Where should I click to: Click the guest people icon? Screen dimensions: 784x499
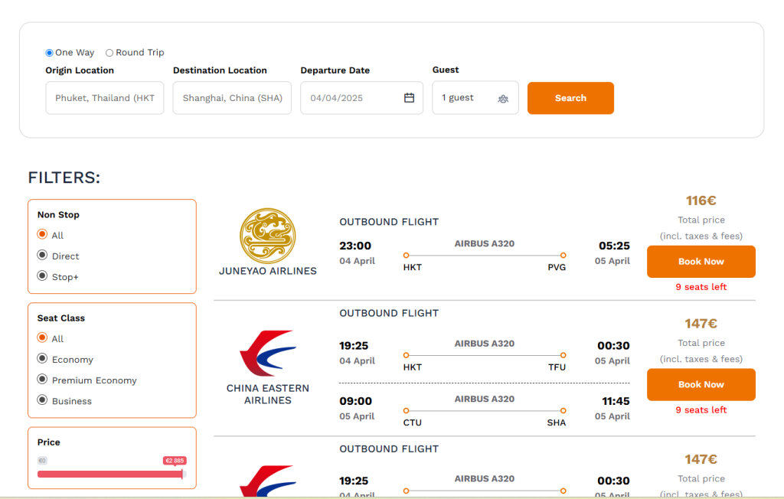pyautogui.click(x=503, y=99)
